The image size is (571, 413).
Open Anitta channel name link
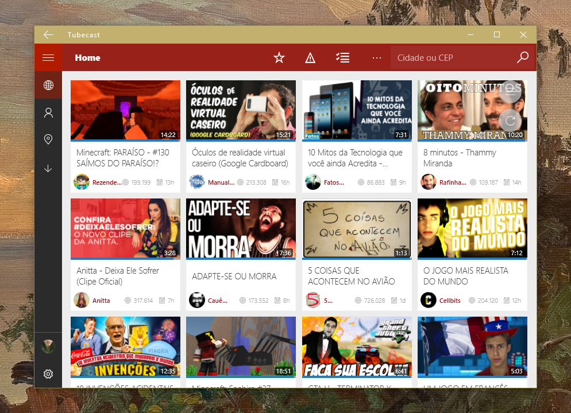(x=101, y=301)
